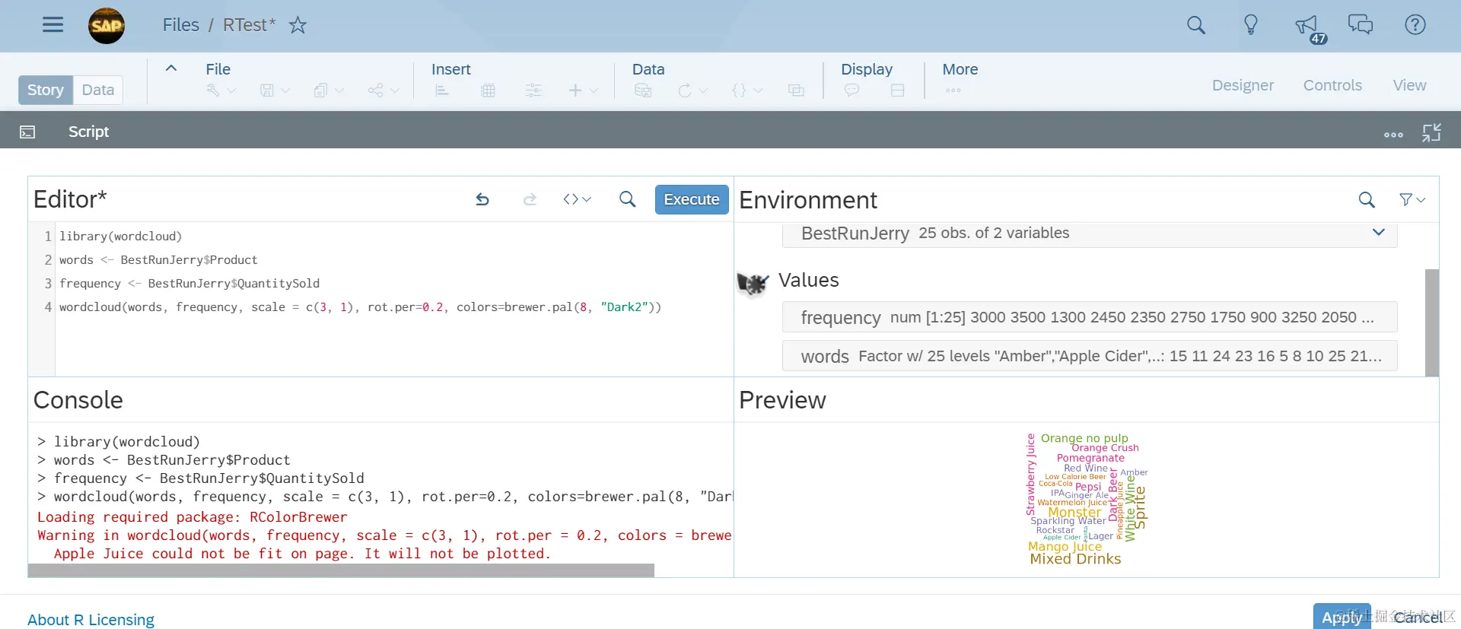Click the curly braces formula icon
Viewport: 1461px width, 629px height.
tap(739, 91)
